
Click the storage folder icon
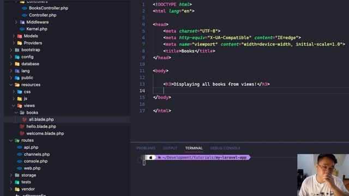(17, 175)
